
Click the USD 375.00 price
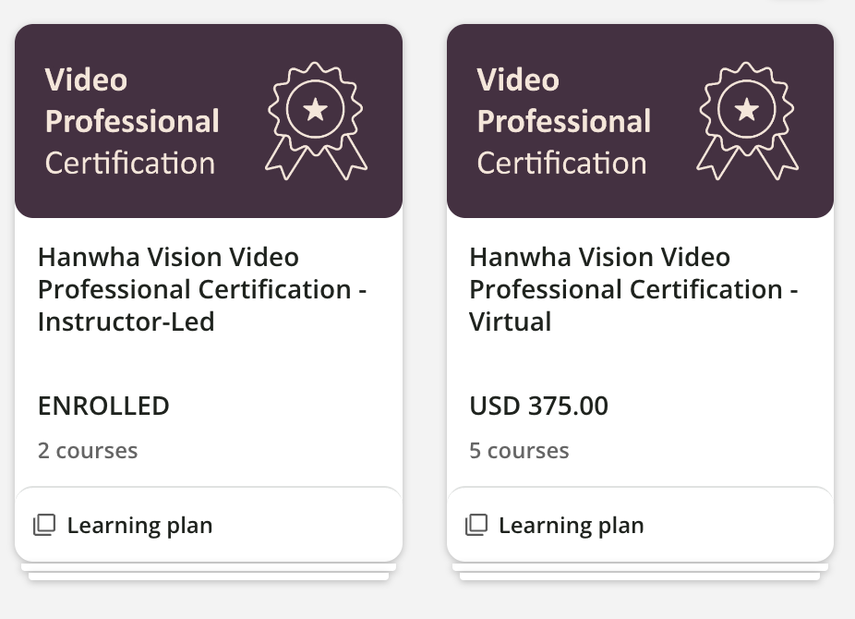coord(538,406)
